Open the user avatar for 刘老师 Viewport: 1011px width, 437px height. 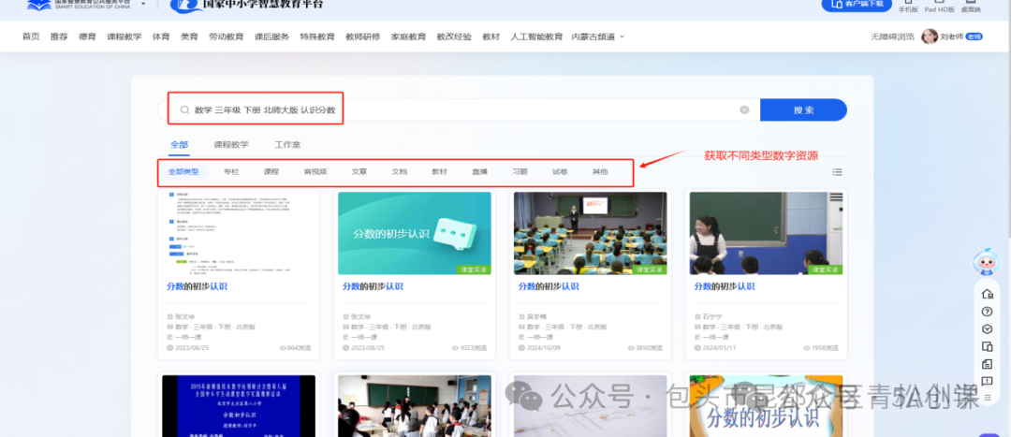[929, 36]
